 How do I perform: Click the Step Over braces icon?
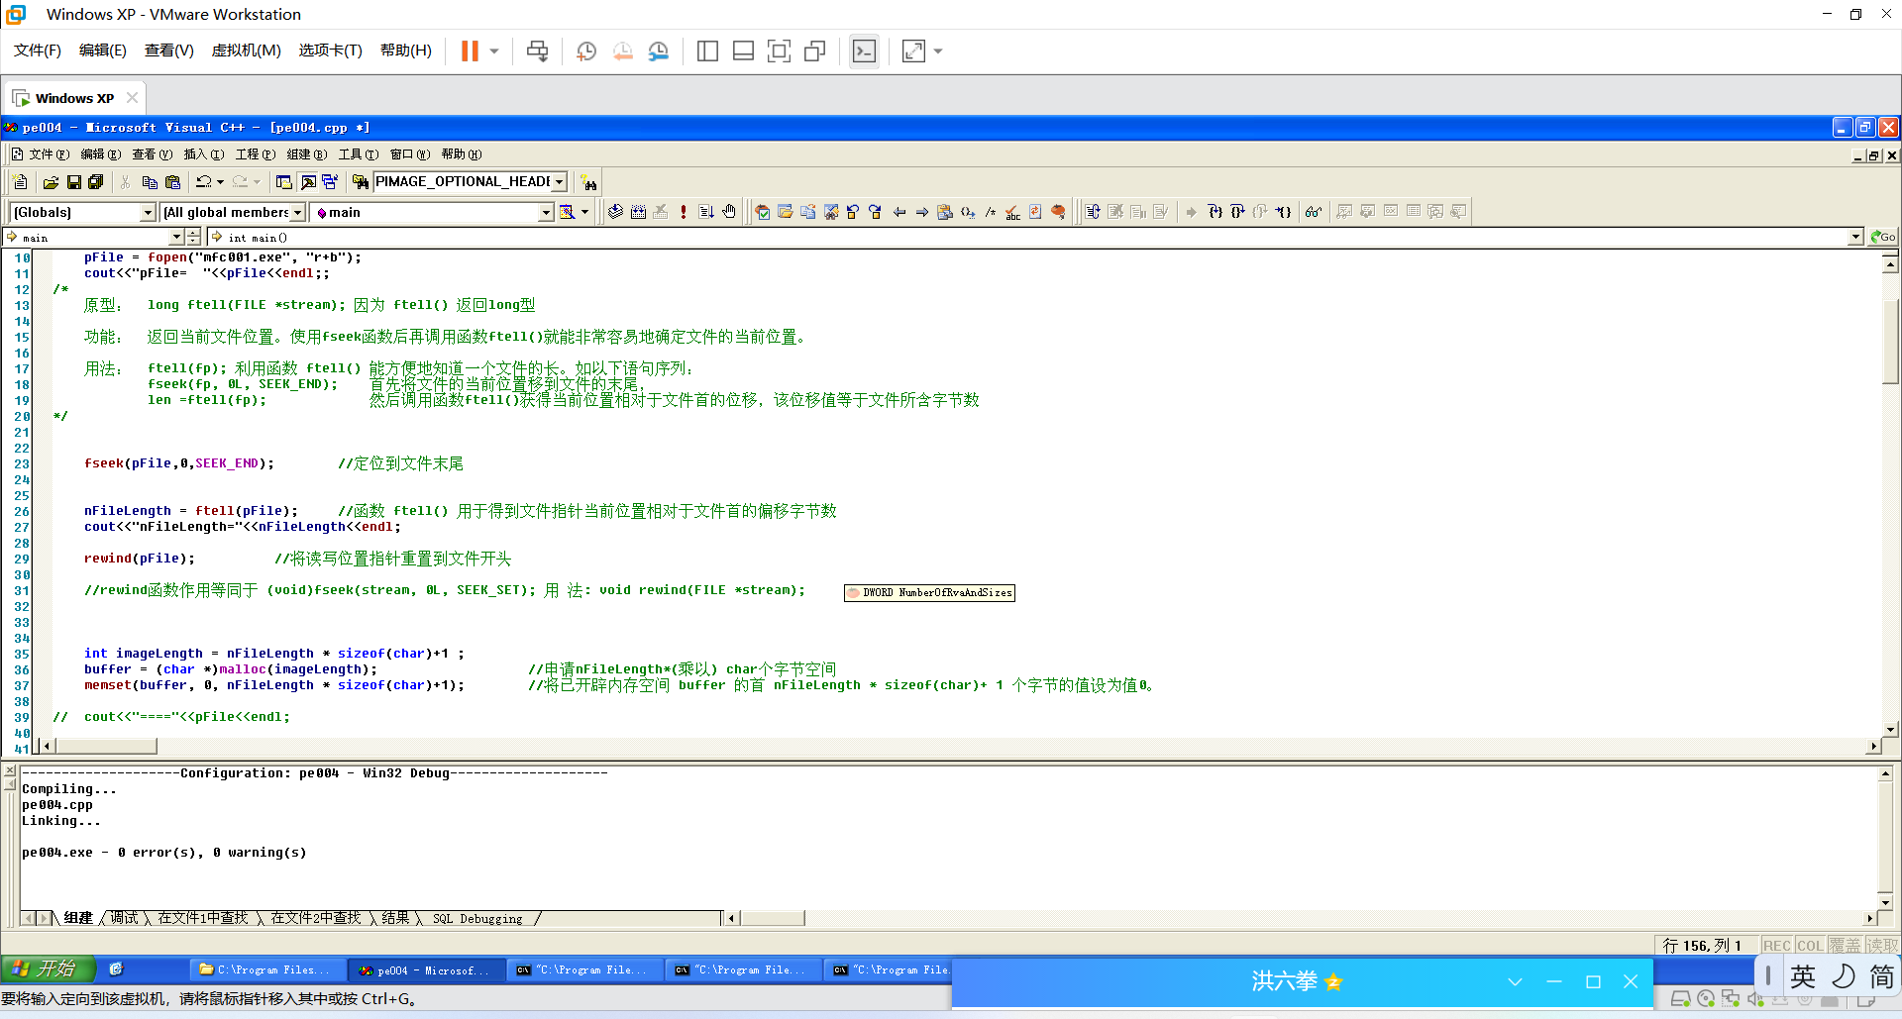point(1238,212)
